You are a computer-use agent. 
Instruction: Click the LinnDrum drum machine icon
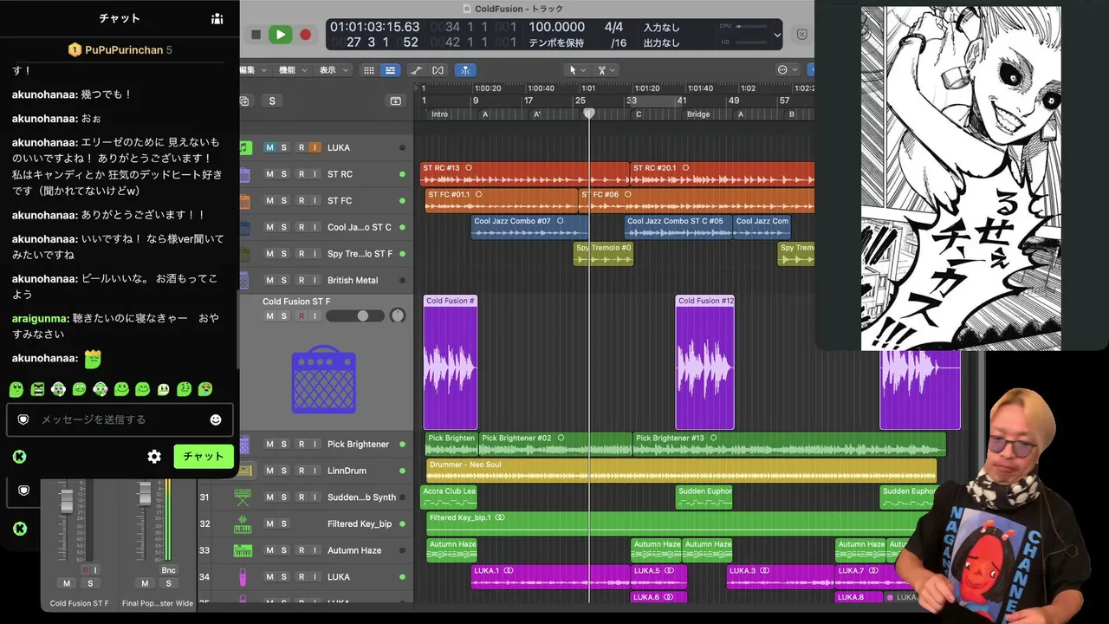pyautogui.click(x=245, y=471)
